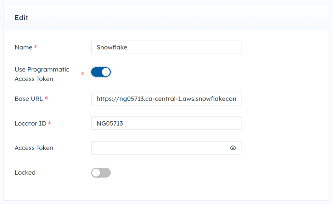Disable the Use Programmatic Access Token switch
This screenshot has width=333, height=204.
coord(101,72)
